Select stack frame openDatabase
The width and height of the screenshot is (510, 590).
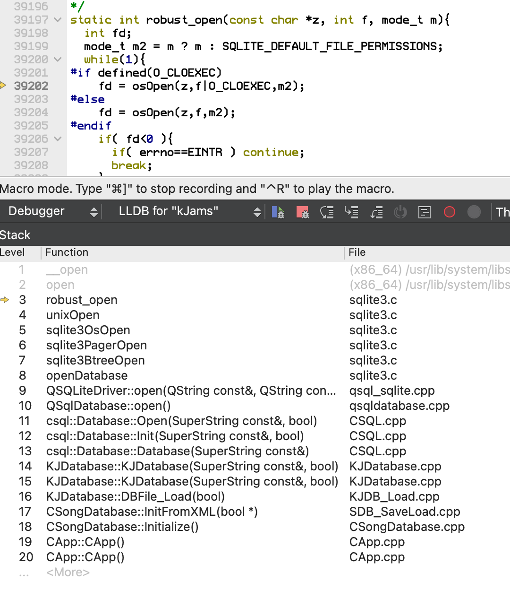pyautogui.click(x=255, y=375)
